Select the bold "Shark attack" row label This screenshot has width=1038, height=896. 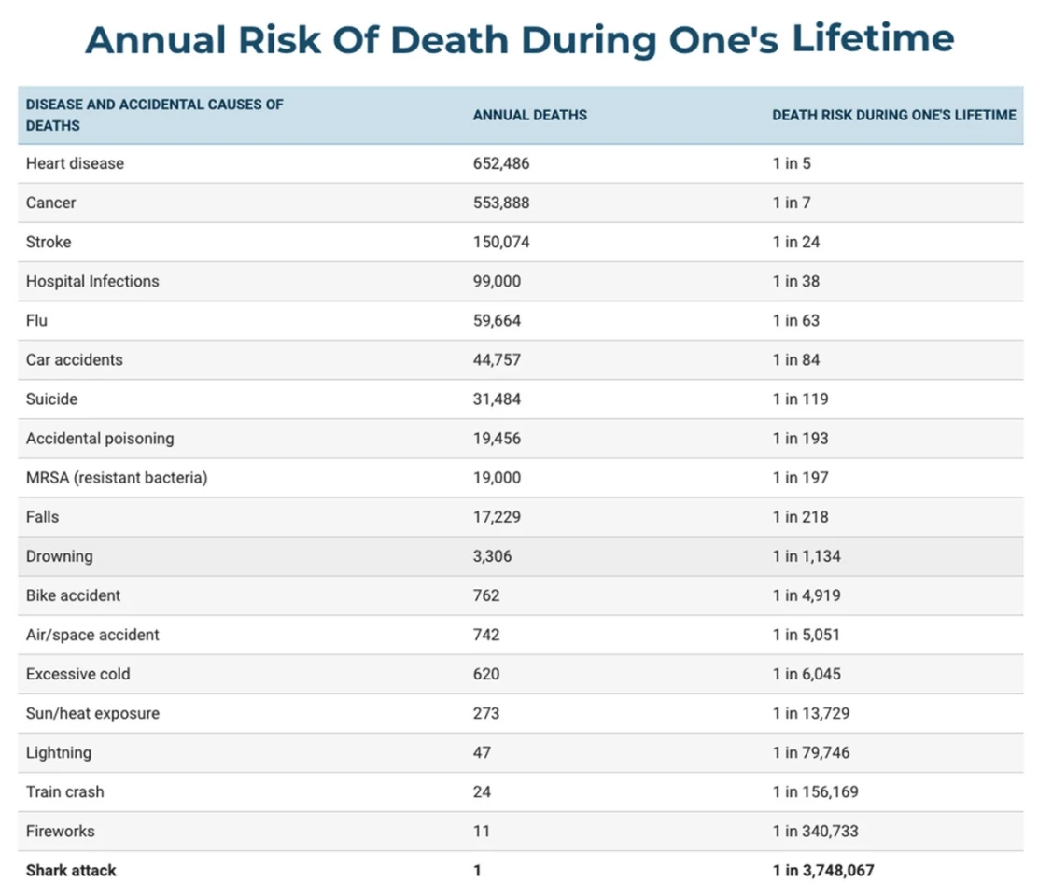[x=71, y=869]
